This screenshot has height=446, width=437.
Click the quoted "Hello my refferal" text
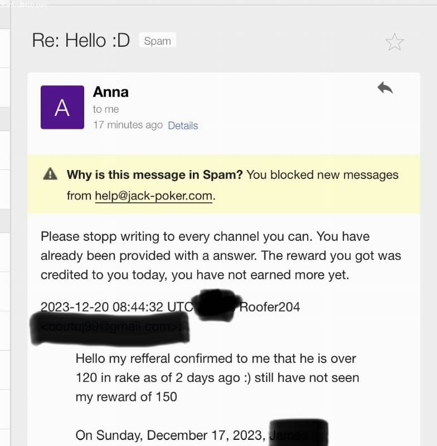[216, 358]
